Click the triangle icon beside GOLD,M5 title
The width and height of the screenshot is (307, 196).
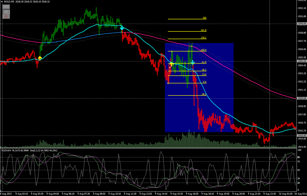(x=2, y=1)
